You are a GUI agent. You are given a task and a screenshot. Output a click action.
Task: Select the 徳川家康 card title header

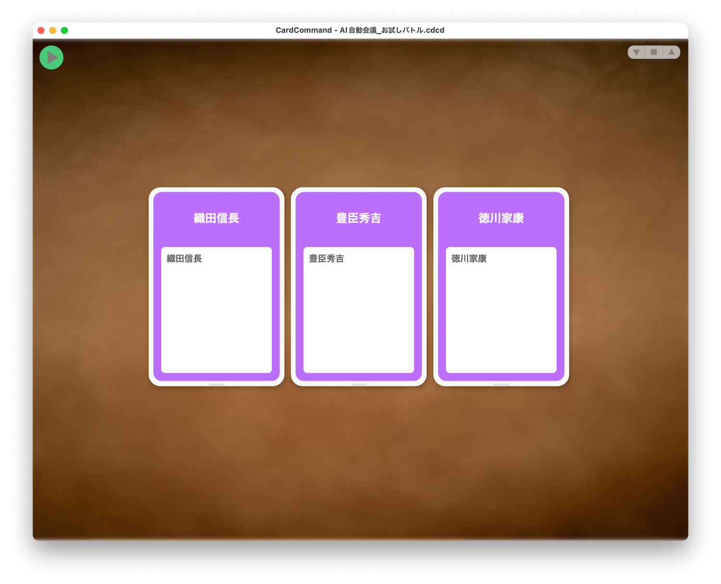pyautogui.click(x=501, y=218)
